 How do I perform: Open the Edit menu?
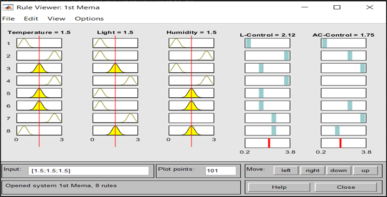31,19
